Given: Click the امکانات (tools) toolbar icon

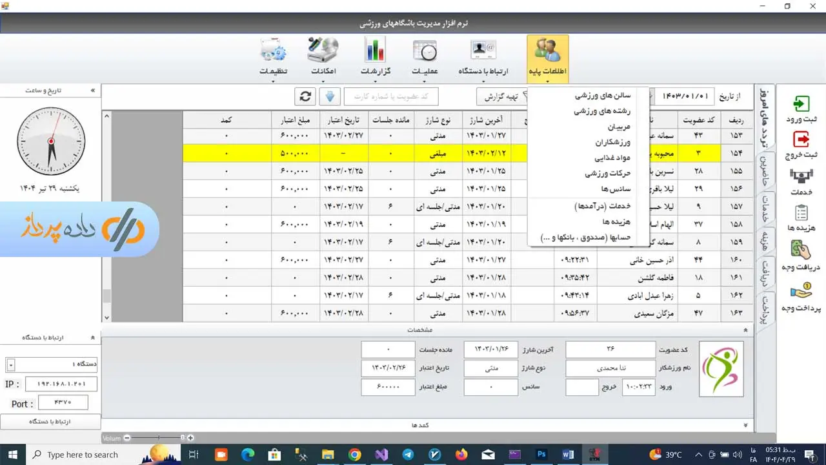Looking at the screenshot, I should click(x=323, y=56).
